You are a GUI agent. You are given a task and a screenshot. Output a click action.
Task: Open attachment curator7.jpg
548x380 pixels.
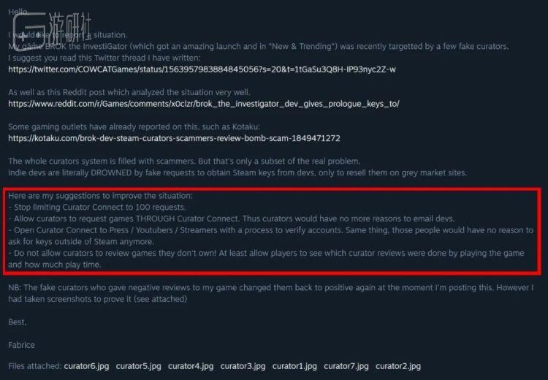(346, 366)
